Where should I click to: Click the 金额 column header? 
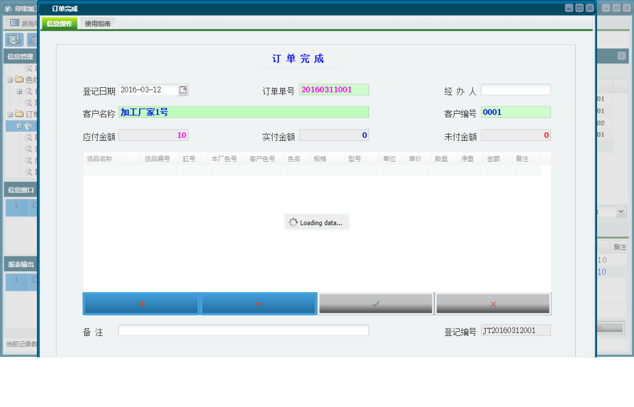tap(497, 158)
